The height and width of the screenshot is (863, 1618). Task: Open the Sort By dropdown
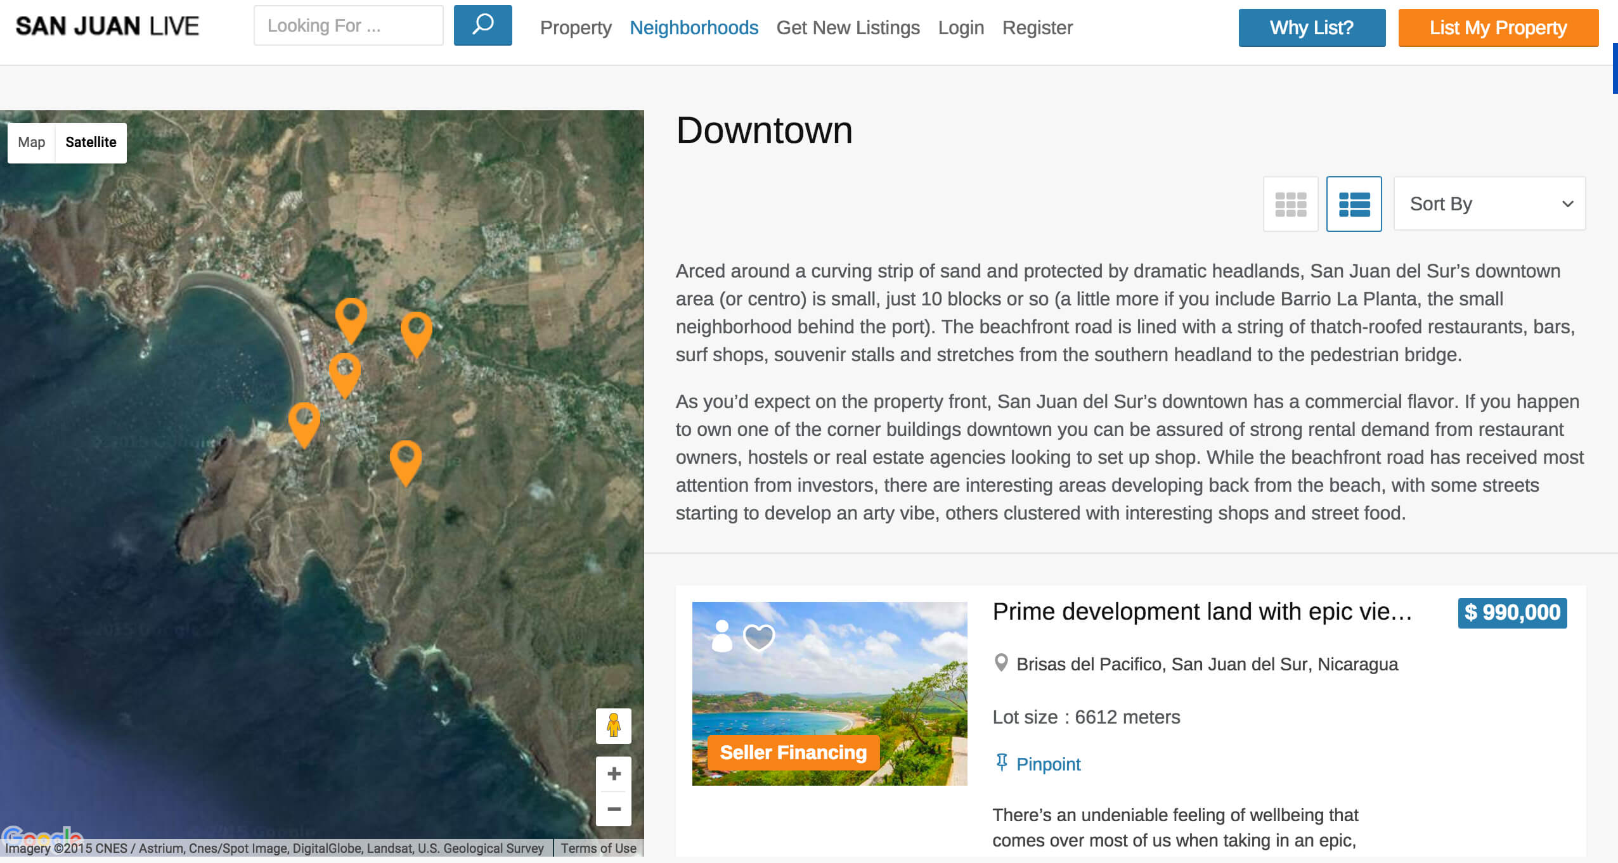pos(1489,204)
